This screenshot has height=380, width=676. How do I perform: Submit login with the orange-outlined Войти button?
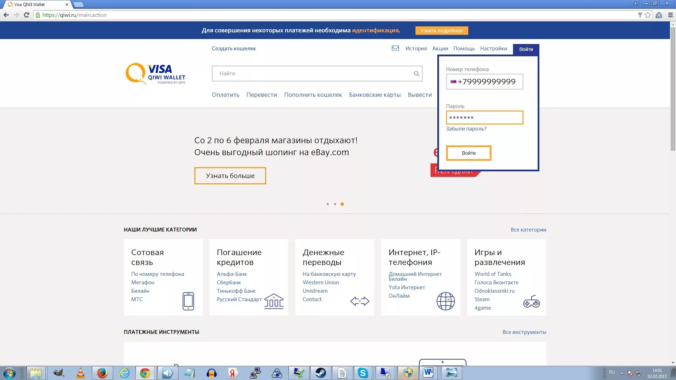tap(468, 153)
